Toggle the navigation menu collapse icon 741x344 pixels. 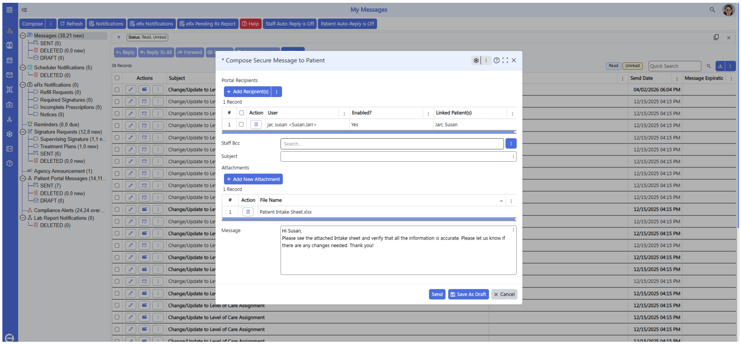pyautogui.click(x=24, y=10)
